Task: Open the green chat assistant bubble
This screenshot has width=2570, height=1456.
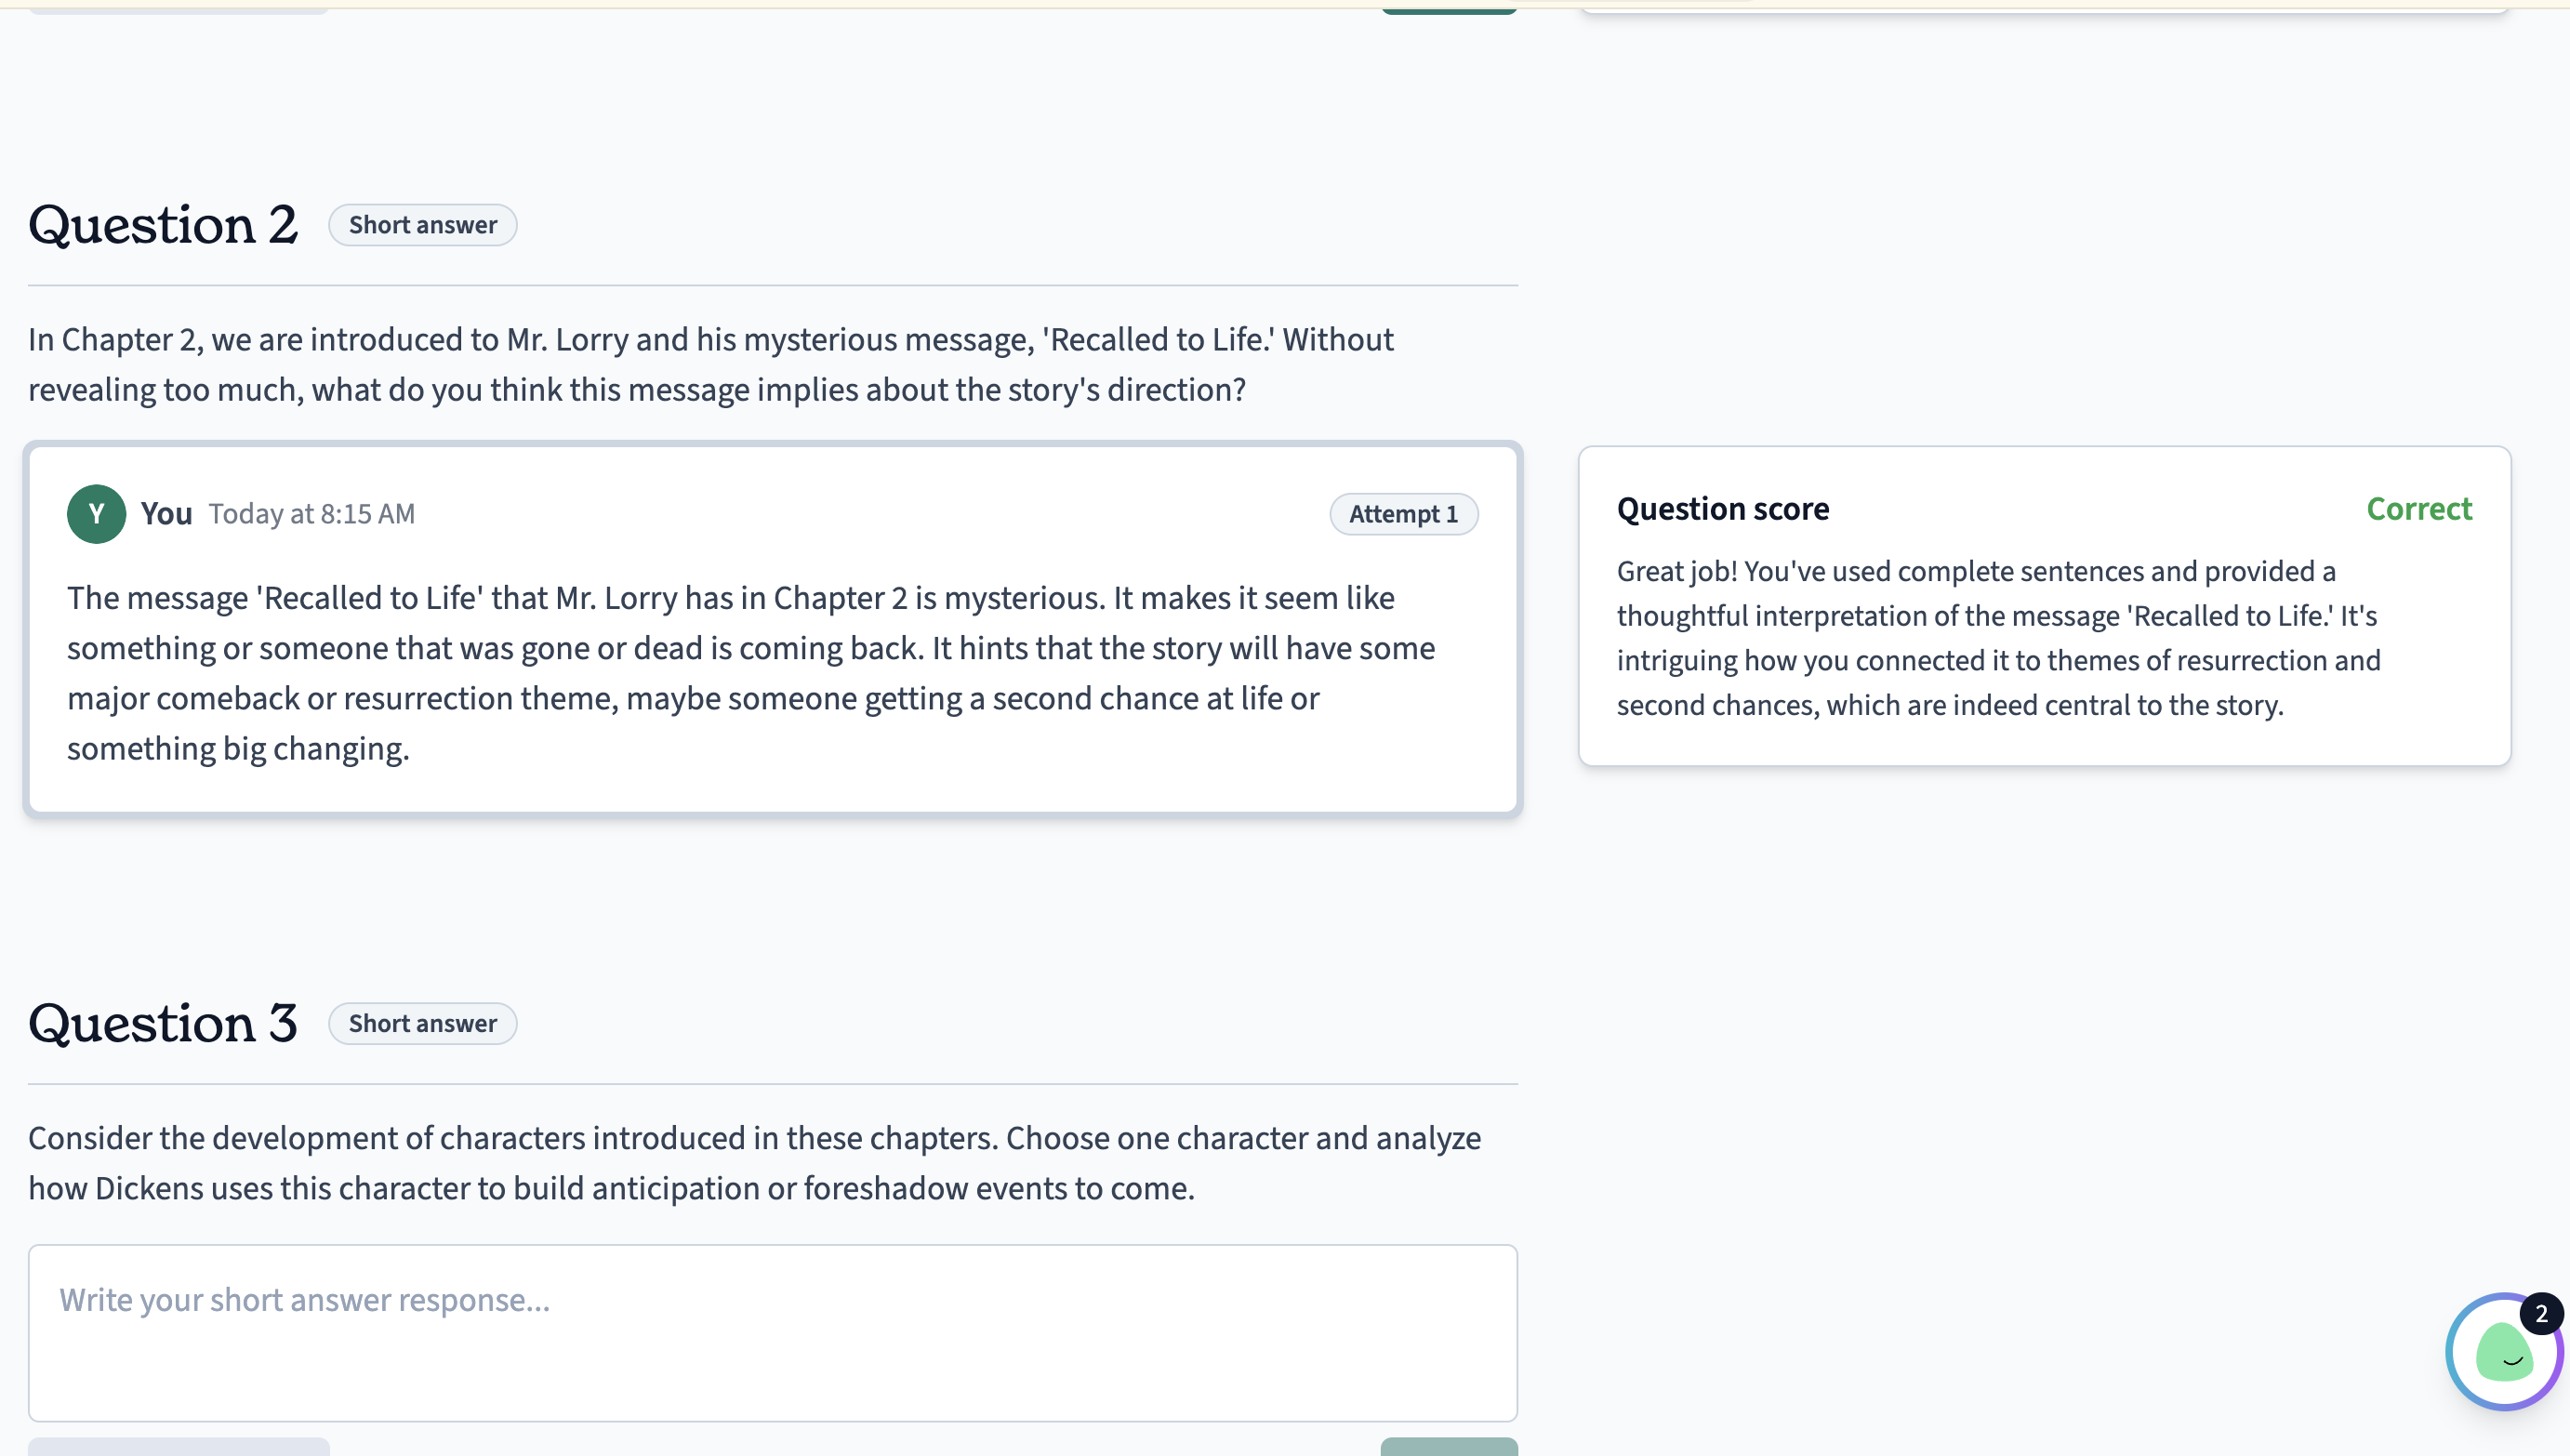Action: 2503,1351
